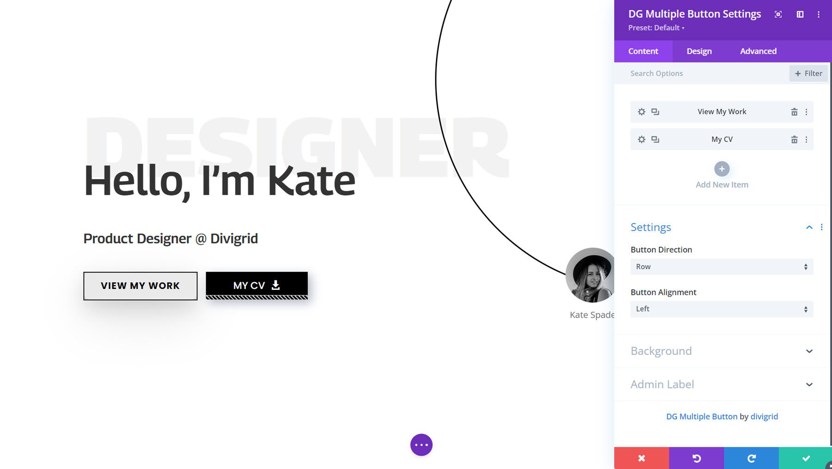Open the Settings section options menu
This screenshot has height=469, width=832.
pos(822,227)
